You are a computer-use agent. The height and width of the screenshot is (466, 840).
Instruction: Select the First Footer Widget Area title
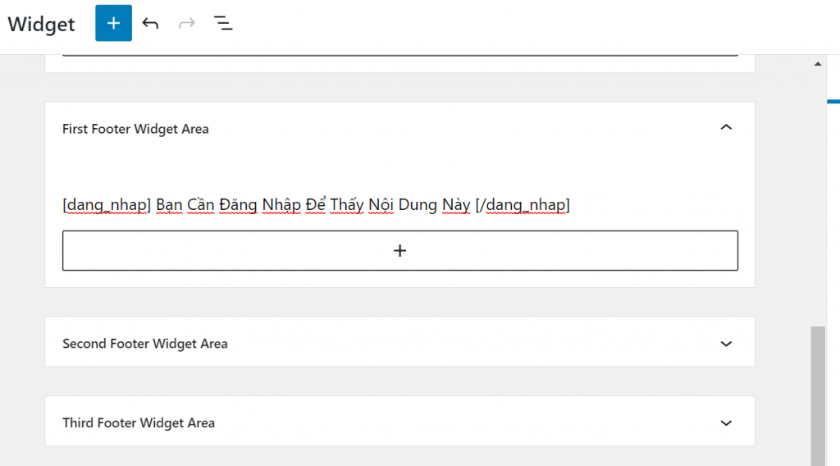(135, 129)
